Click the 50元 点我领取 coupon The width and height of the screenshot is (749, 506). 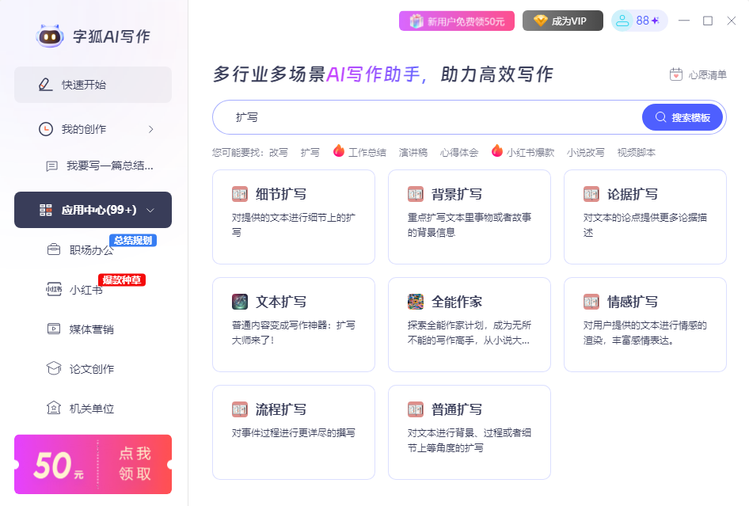tap(93, 464)
